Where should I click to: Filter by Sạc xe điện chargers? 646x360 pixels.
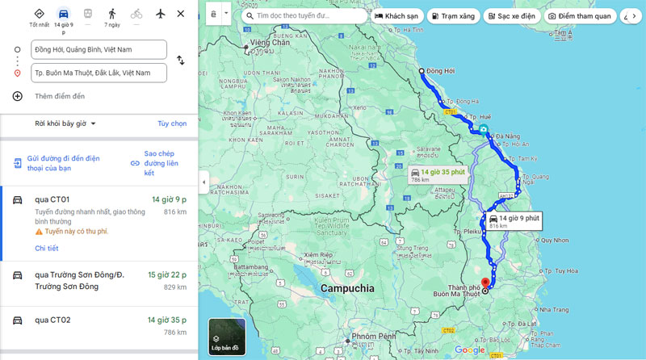pyautogui.click(x=512, y=16)
